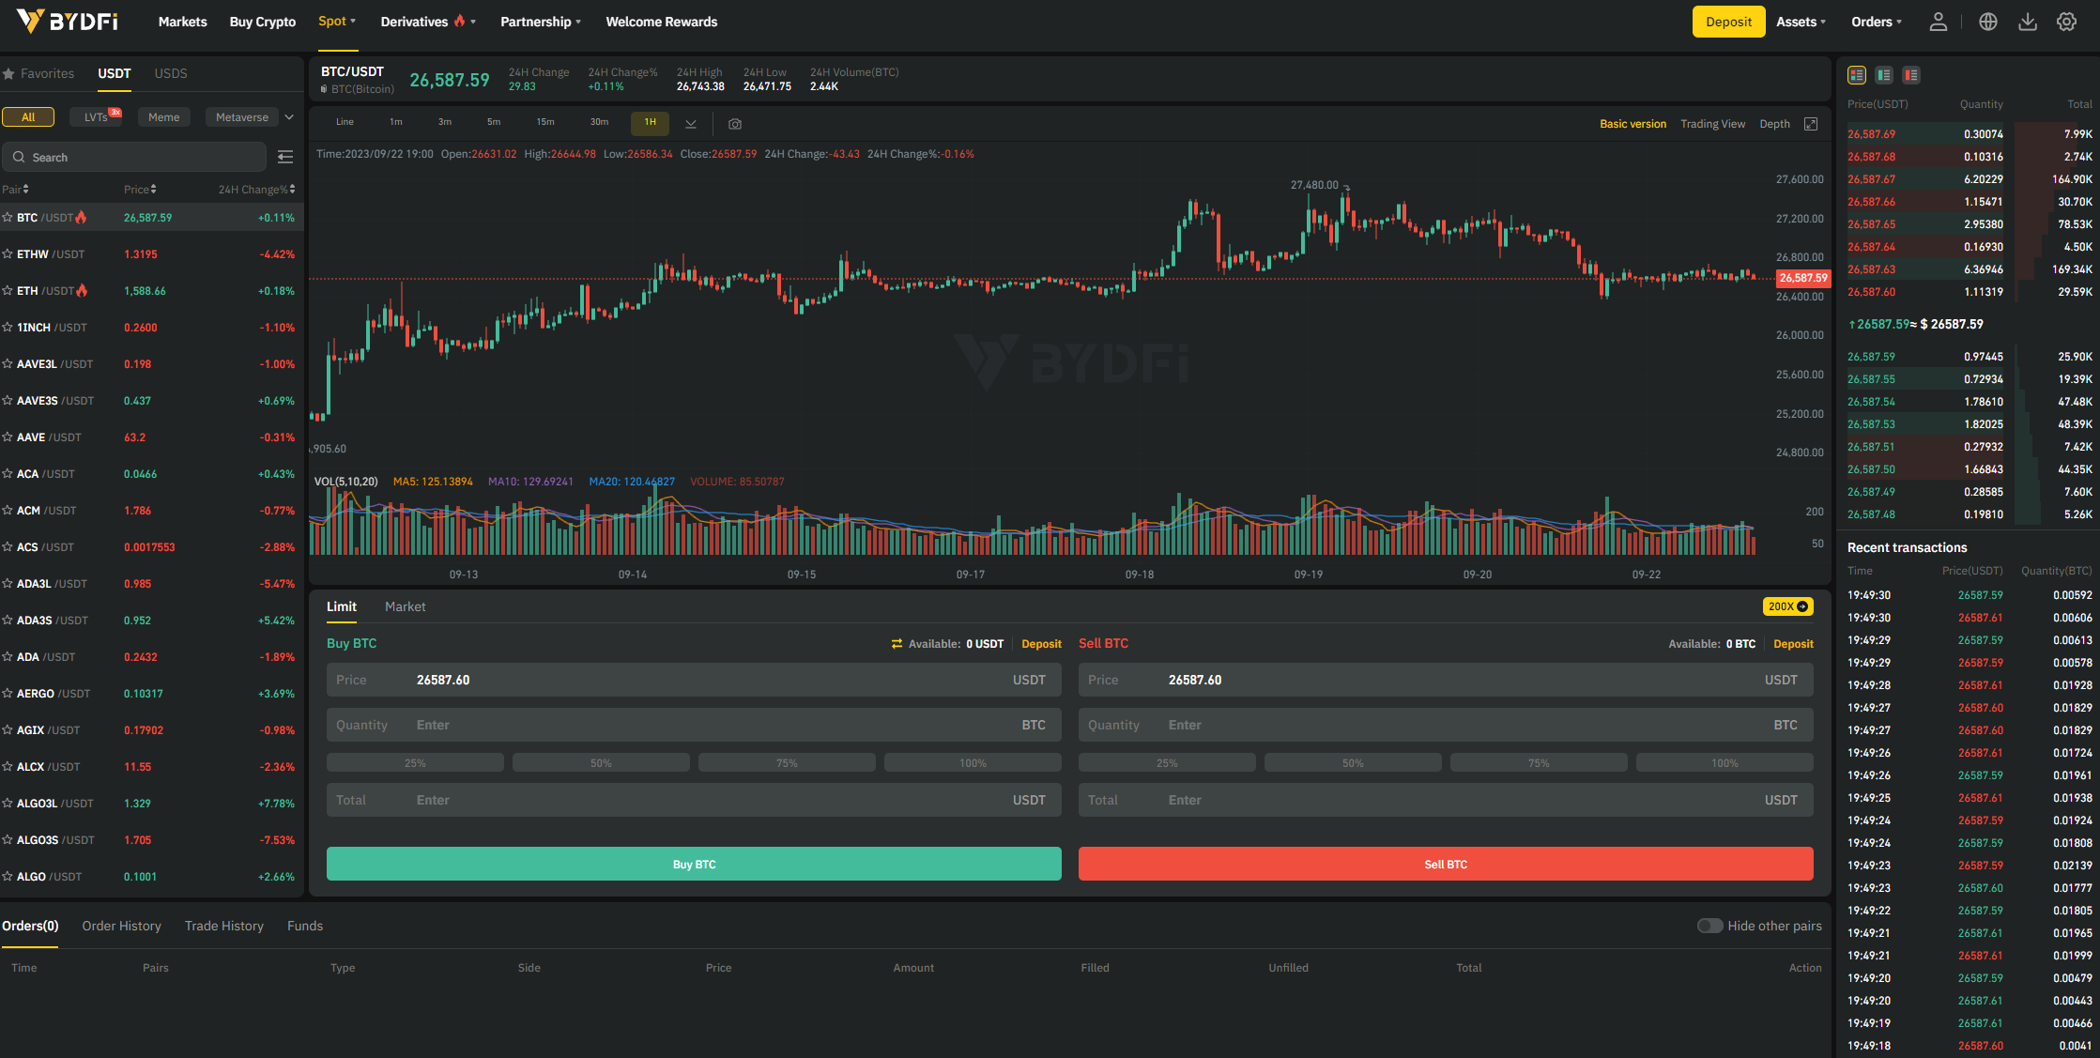
Task: Favorite the ETH/USDT pair star
Action: pyautogui.click(x=8, y=291)
